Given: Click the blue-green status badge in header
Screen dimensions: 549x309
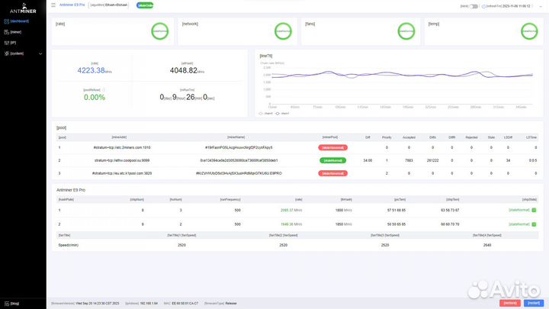Looking at the screenshot, I should click(x=145, y=5).
